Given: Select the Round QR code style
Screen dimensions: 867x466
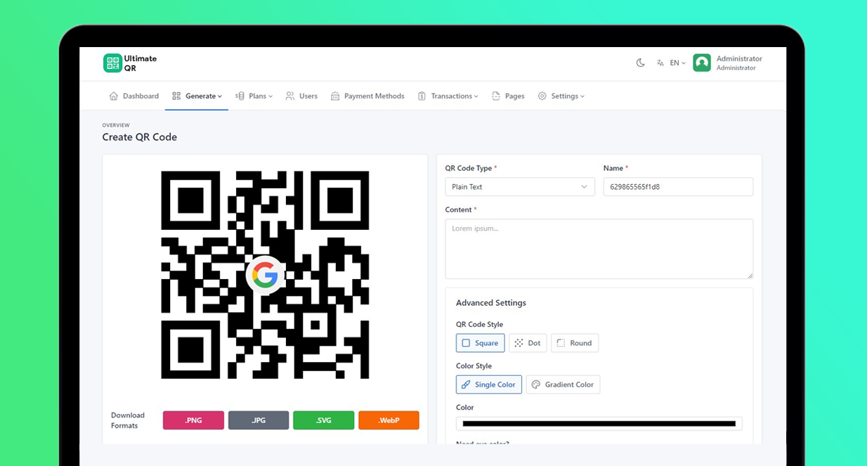Looking at the screenshot, I should coord(575,343).
